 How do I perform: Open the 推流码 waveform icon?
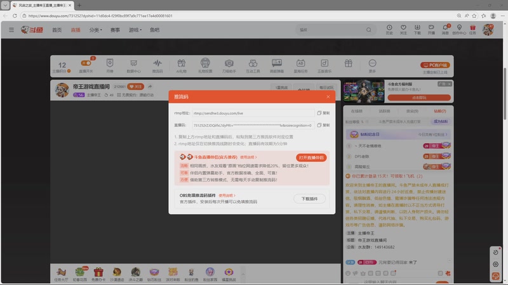[157, 66]
